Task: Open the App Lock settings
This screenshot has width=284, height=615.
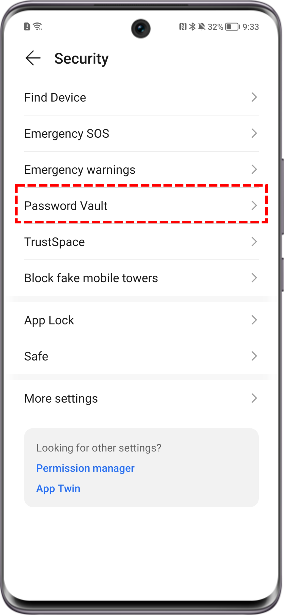Action: coord(142,320)
